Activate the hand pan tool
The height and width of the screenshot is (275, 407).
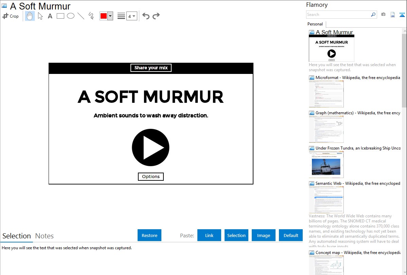30,16
